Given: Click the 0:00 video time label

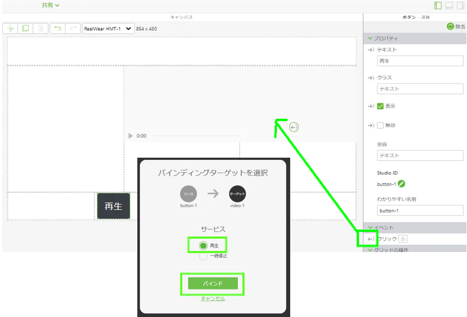Looking at the screenshot, I should click(141, 136).
